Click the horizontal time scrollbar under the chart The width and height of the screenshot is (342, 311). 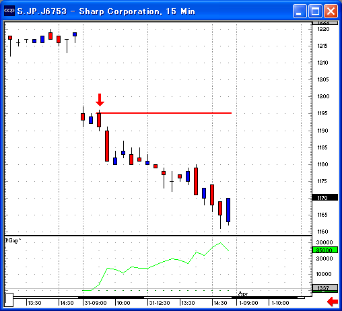[x=159, y=298]
